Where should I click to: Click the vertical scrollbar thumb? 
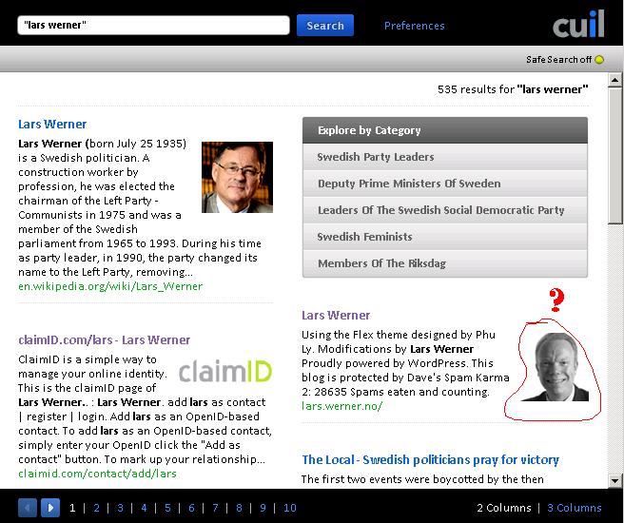[x=614, y=156]
